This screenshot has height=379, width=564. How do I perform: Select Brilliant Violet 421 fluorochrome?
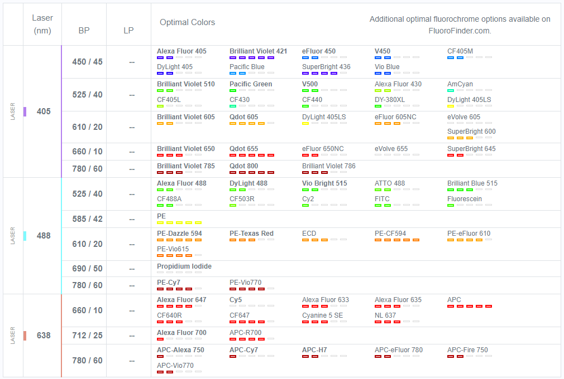click(x=258, y=51)
